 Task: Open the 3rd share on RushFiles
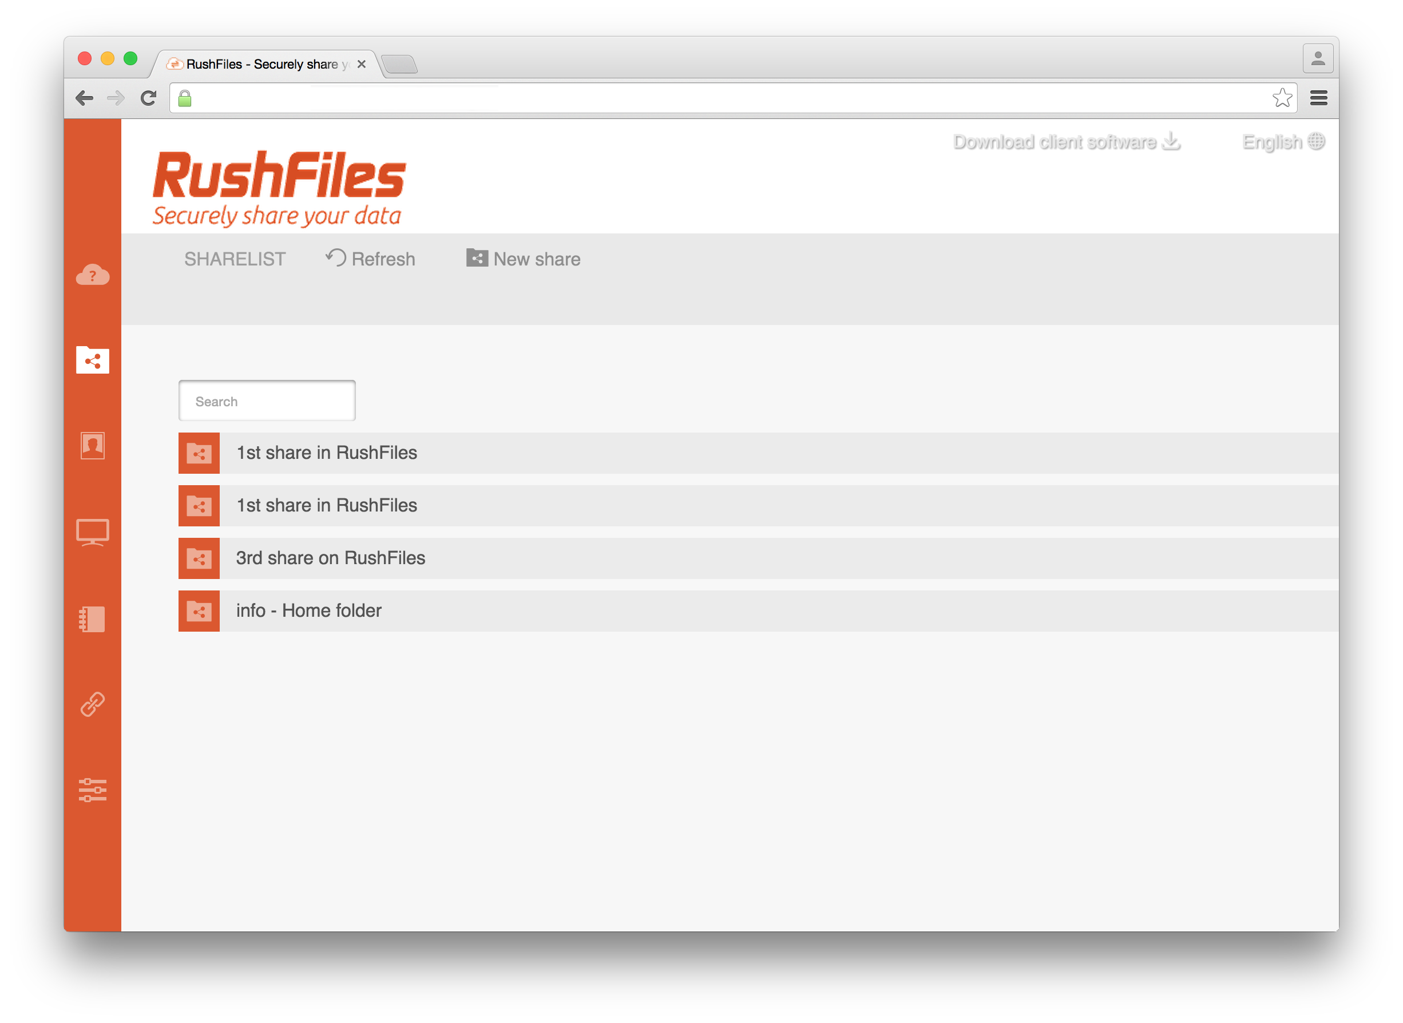coord(759,558)
